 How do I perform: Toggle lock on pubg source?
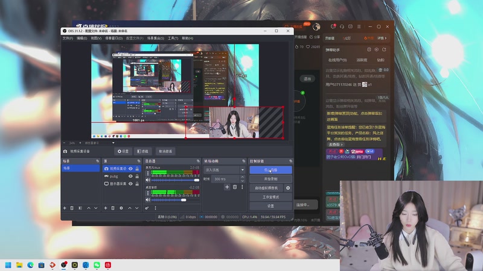(x=137, y=176)
